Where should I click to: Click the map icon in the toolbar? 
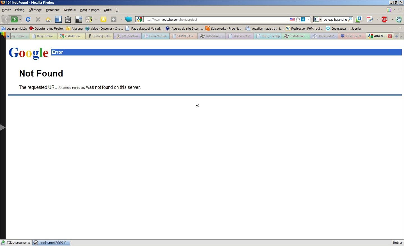[x=89, y=19]
